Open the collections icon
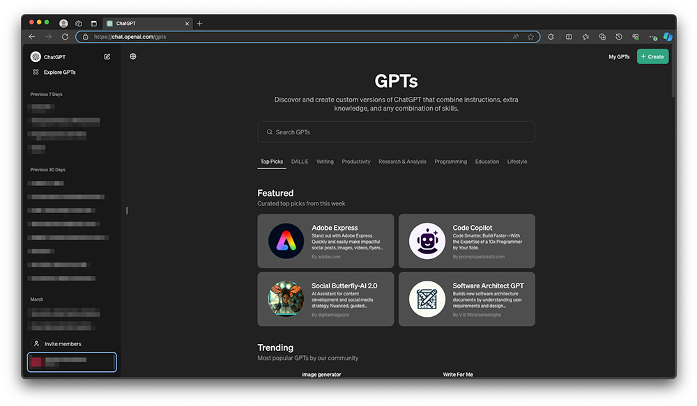 pos(602,37)
